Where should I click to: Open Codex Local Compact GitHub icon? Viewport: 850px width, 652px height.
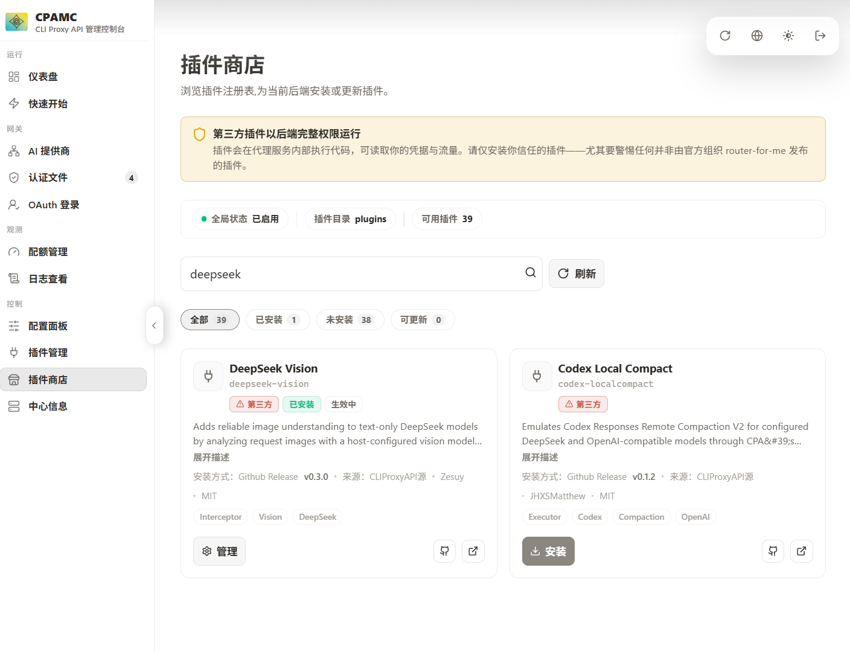pos(773,551)
